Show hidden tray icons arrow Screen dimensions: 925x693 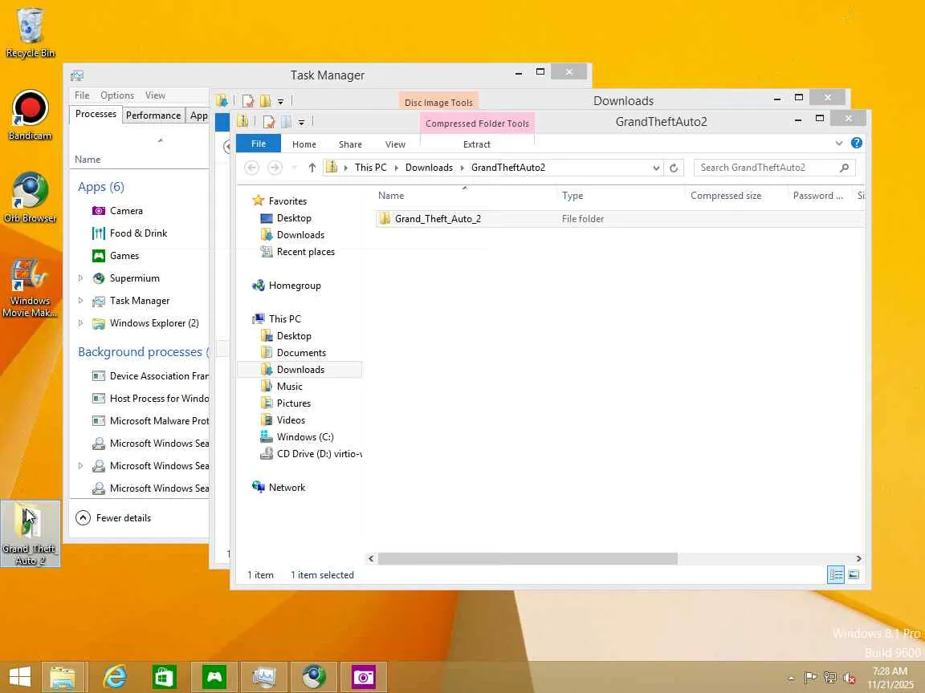(791, 679)
